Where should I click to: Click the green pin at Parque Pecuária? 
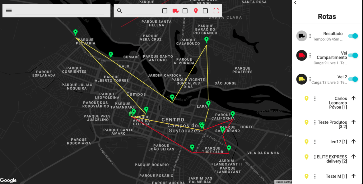click(75, 32)
